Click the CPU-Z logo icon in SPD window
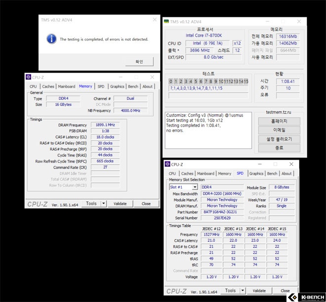This screenshot has height=302, width=326. coord(167,164)
